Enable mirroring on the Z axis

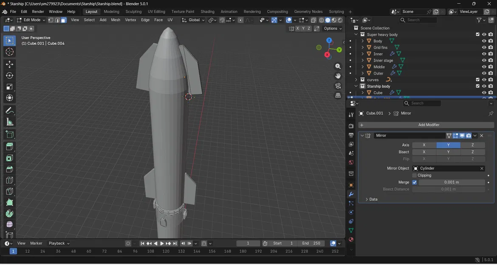[x=472, y=145]
